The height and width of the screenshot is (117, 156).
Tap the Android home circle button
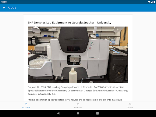[x=78, y=113]
